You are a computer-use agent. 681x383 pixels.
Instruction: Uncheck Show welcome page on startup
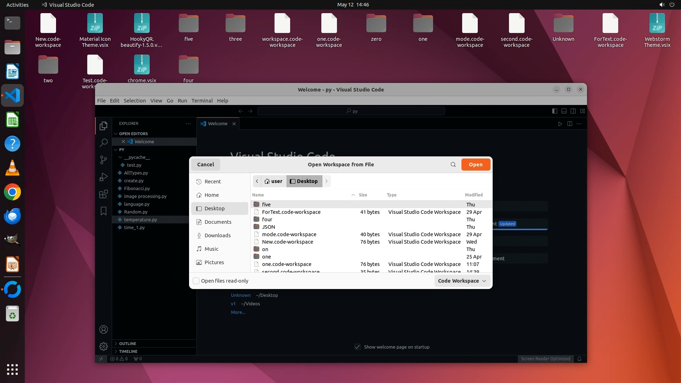coord(358,347)
